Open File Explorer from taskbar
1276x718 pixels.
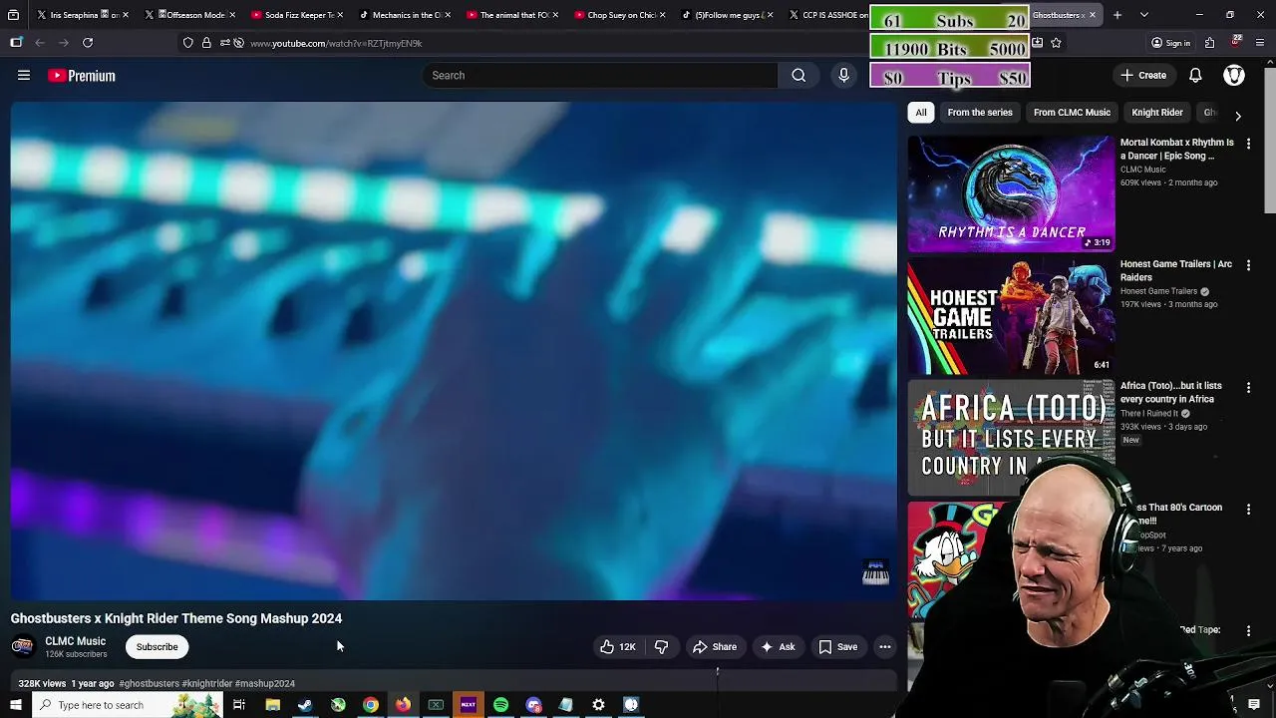coord(272,705)
